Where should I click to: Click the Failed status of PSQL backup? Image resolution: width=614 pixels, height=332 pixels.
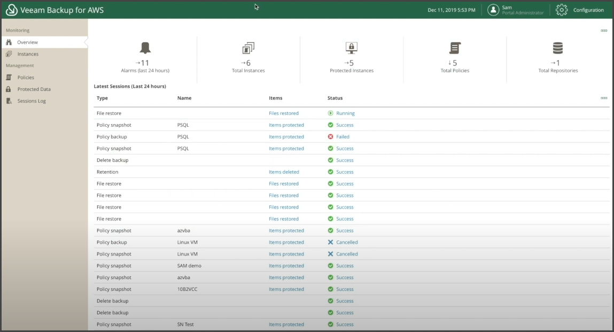(342, 136)
